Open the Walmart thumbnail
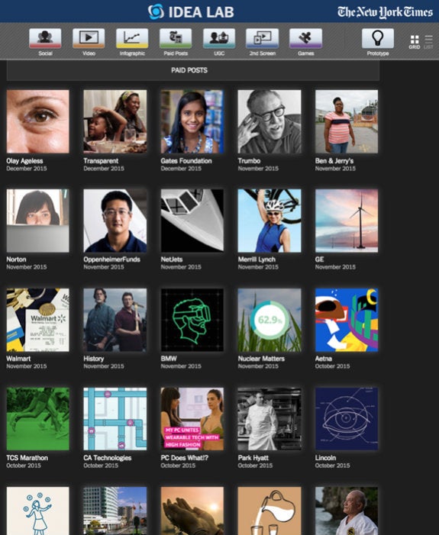439x535 pixels. (x=38, y=320)
